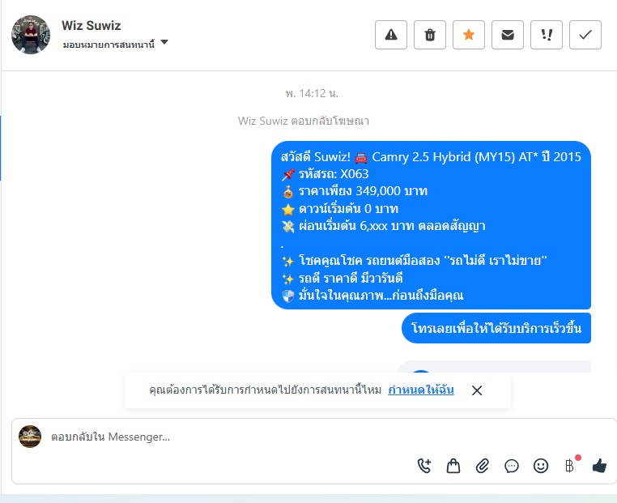This screenshot has height=503, width=617.
Task: Open the shopping bag products icon
Action: 453,466
